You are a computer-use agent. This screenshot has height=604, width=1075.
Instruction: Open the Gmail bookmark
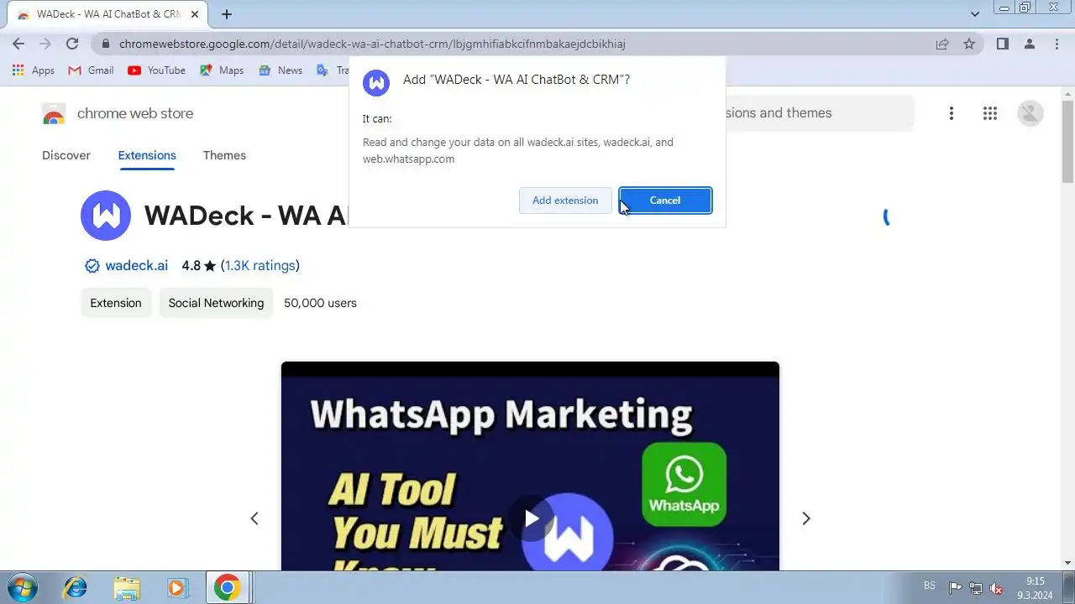pyautogui.click(x=91, y=70)
